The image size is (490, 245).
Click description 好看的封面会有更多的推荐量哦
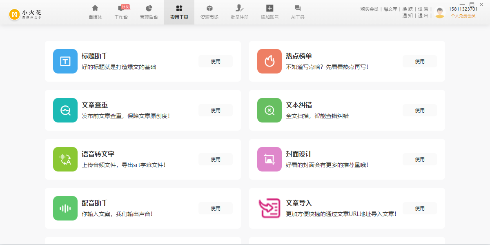pyautogui.click(x=327, y=165)
